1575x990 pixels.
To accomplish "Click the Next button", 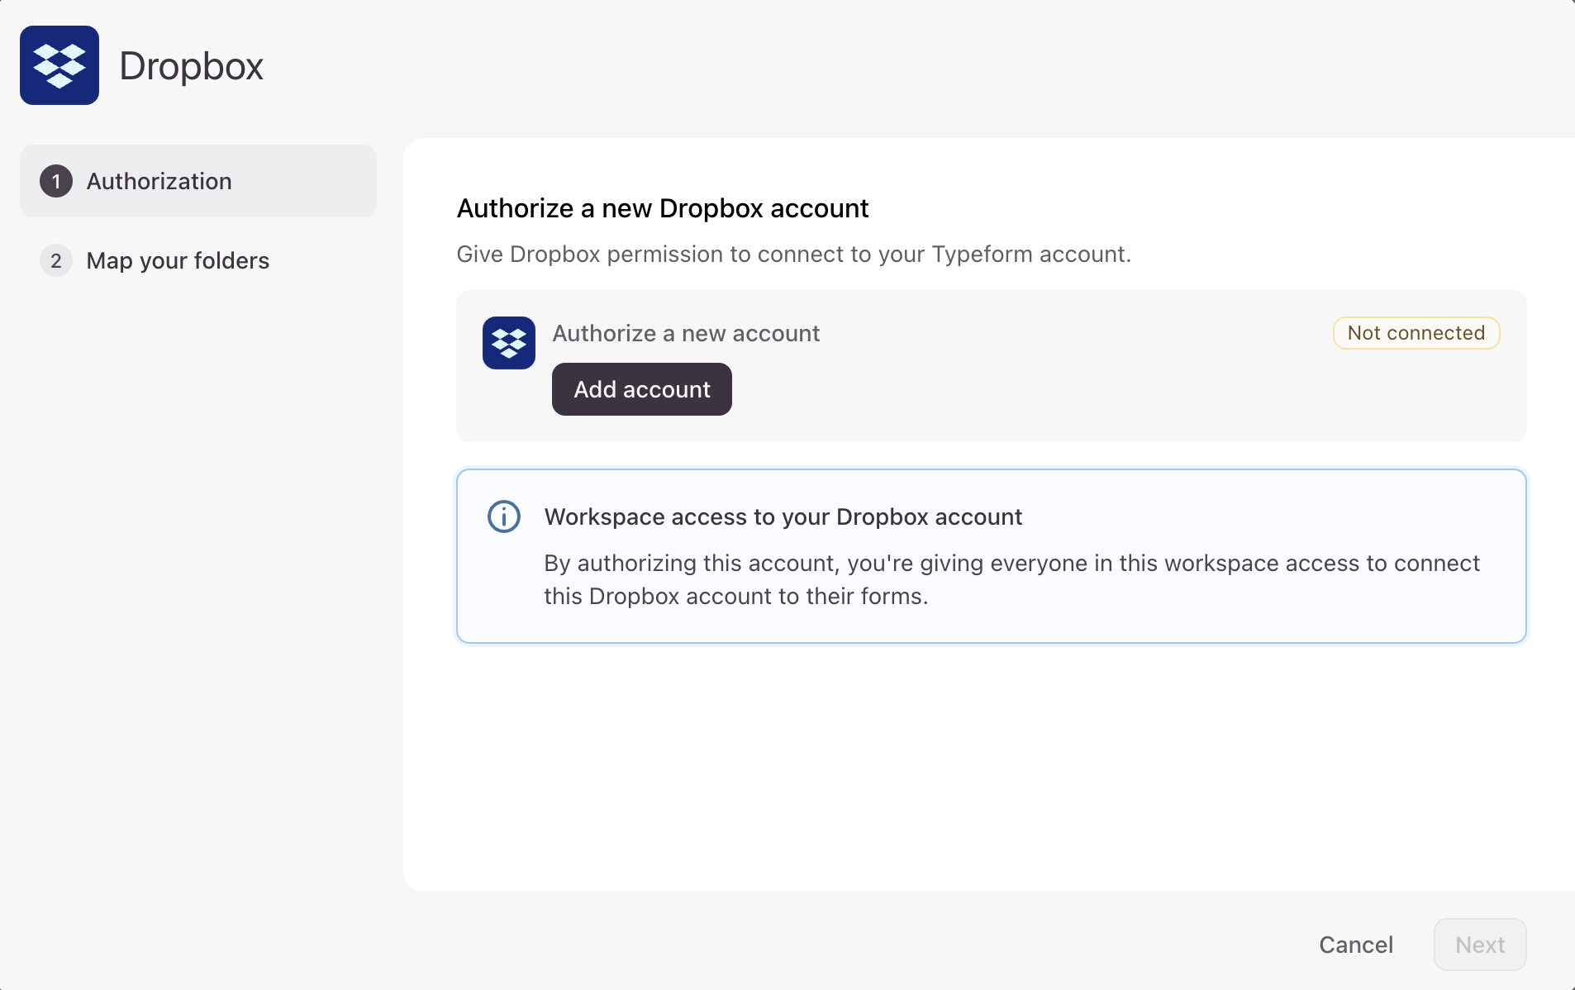I will click(x=1480, y=945).
